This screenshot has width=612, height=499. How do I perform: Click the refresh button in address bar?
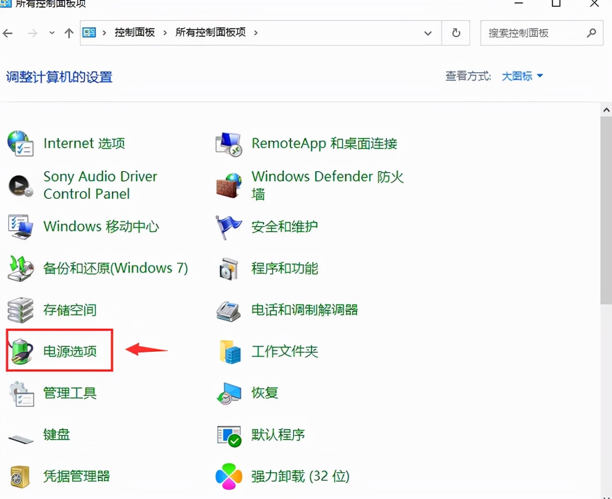(455, 33)
